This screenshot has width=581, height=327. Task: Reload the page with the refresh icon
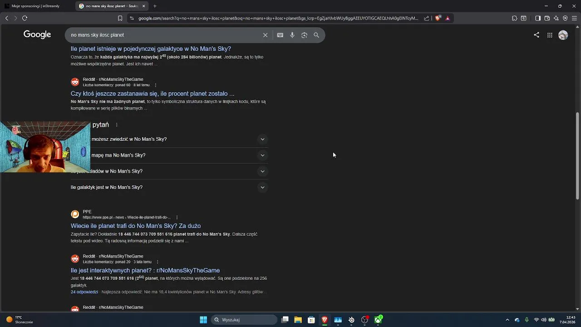[x=25, y=18]
